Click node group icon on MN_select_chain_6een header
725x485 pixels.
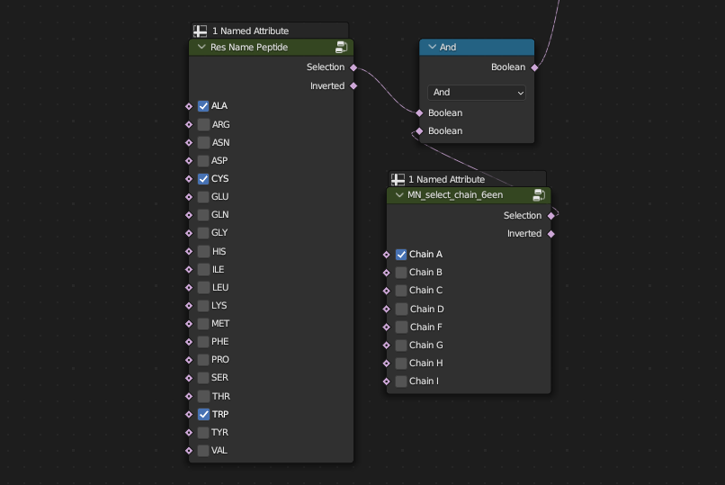pos(539,194)
